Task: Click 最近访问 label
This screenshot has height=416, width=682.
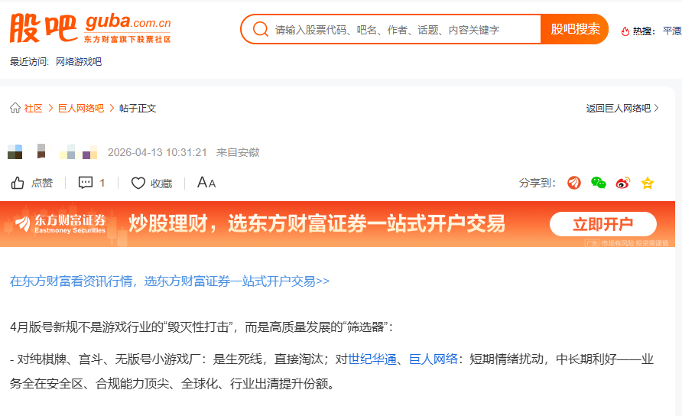Action: point(29,62)
